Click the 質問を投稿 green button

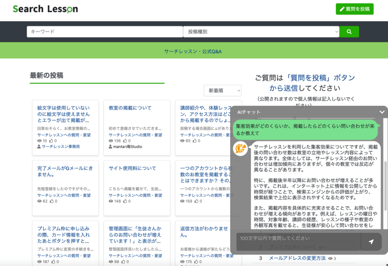pos(354,9)
